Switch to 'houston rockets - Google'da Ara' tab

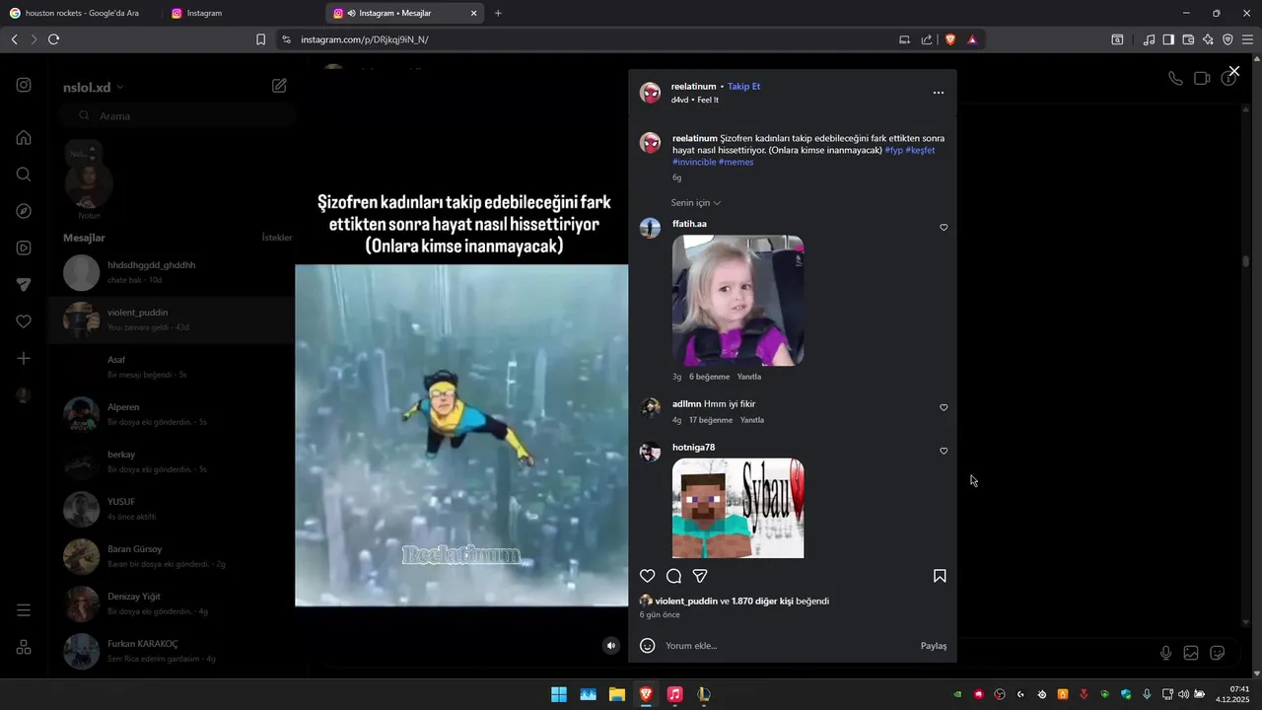pyautogui.click(x=81, y=13)
